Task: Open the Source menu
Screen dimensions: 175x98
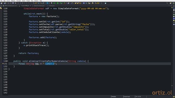Action: pos(8,1)
